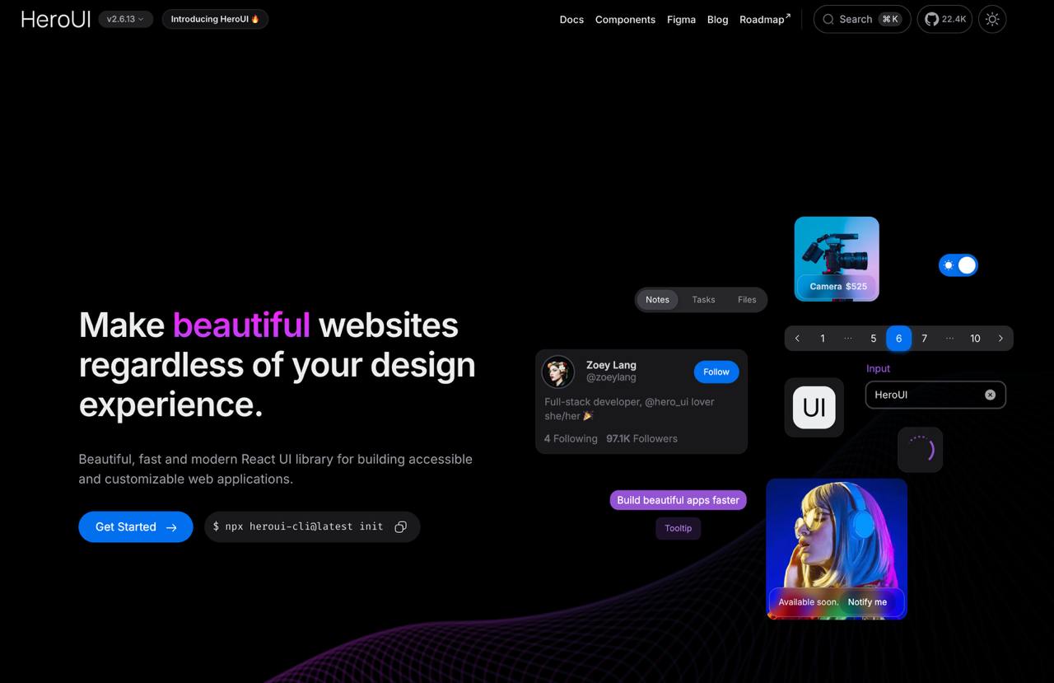Follow Zoey Lang

716,372
